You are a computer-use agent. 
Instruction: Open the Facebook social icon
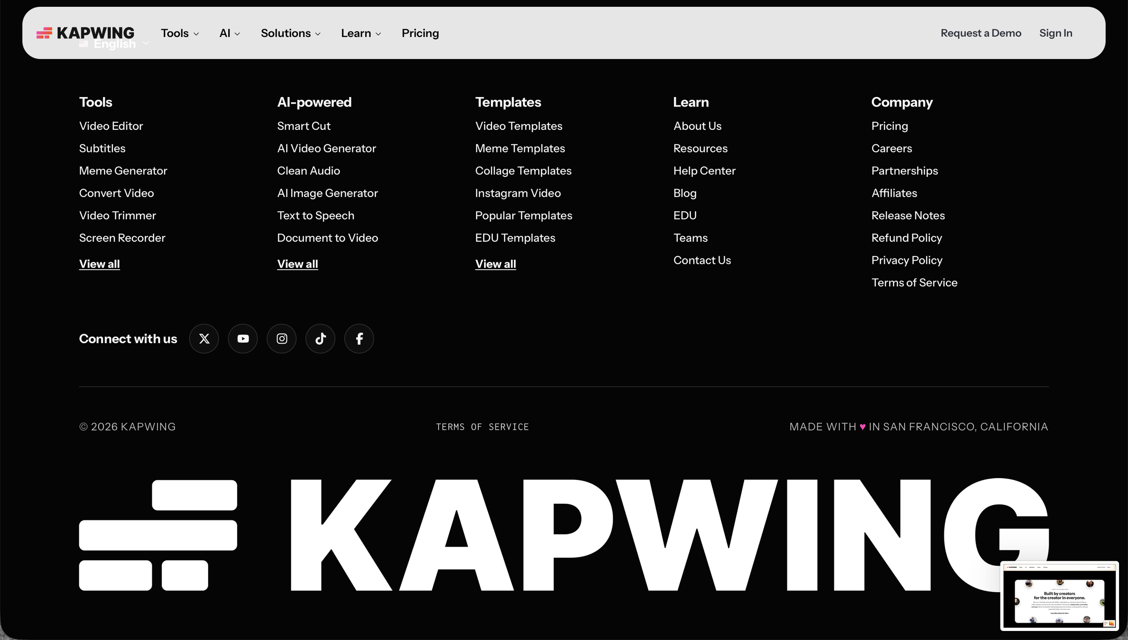[359, 339]
